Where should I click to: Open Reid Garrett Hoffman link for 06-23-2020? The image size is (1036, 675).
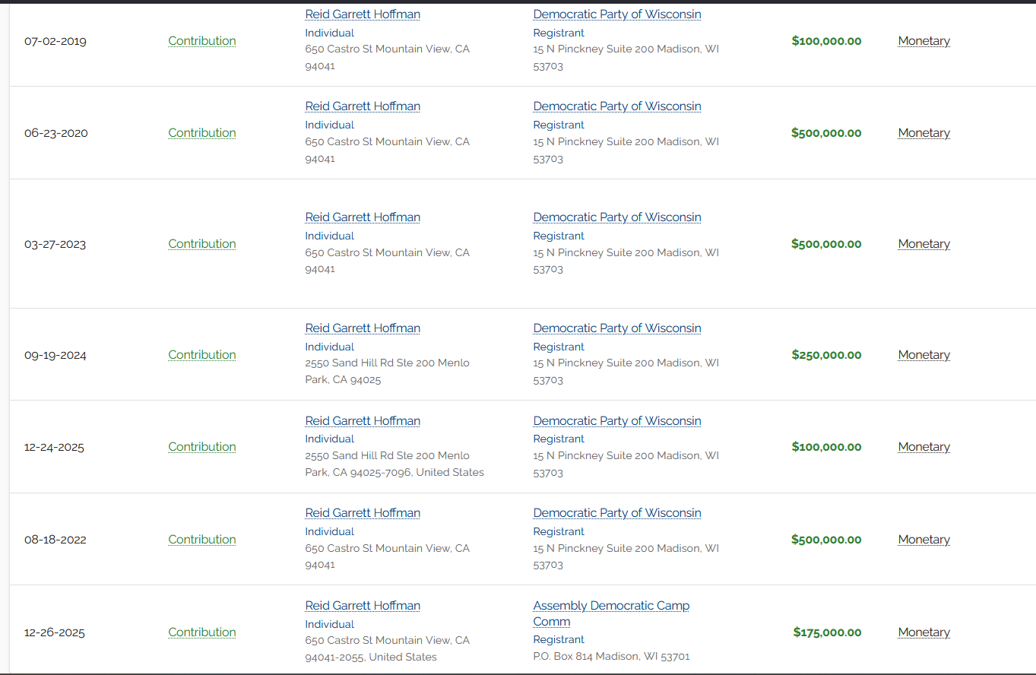click(363, 106)
